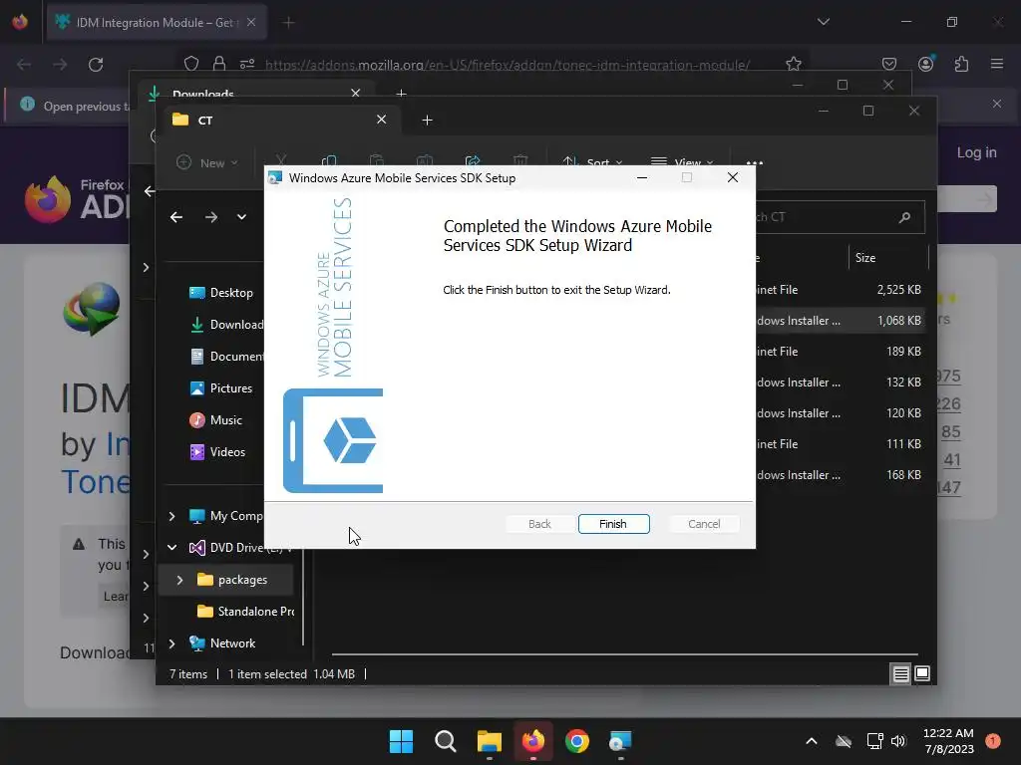
Task: Save page to Pocket icon
Action: [888, 64]
